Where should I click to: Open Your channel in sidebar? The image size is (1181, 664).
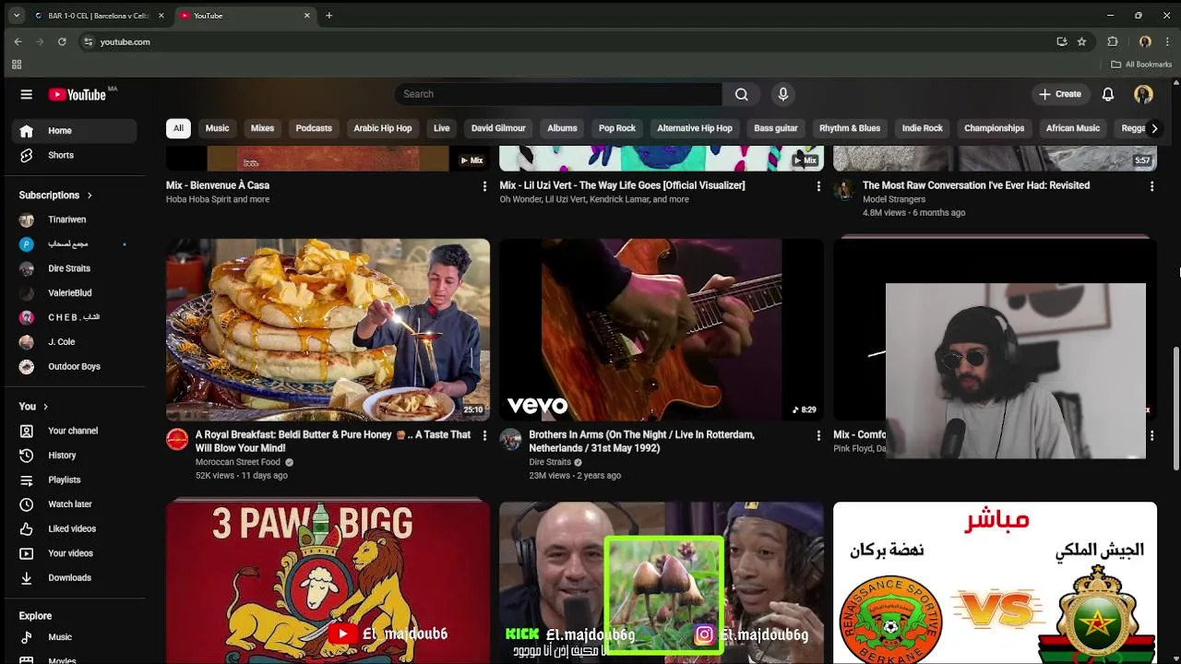(x=74, y=431)
